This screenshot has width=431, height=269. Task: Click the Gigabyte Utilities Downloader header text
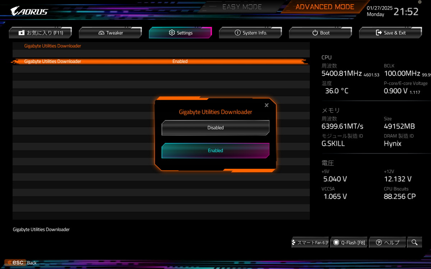click(53, 46)
